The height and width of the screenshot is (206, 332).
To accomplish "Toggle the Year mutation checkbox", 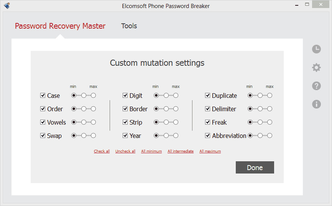I will pyautogui.click(x=125, y=136).
